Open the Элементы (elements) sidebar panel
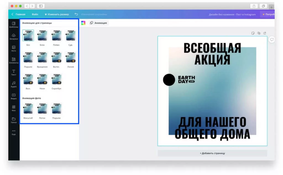283x175 pixels. (14, 61)
